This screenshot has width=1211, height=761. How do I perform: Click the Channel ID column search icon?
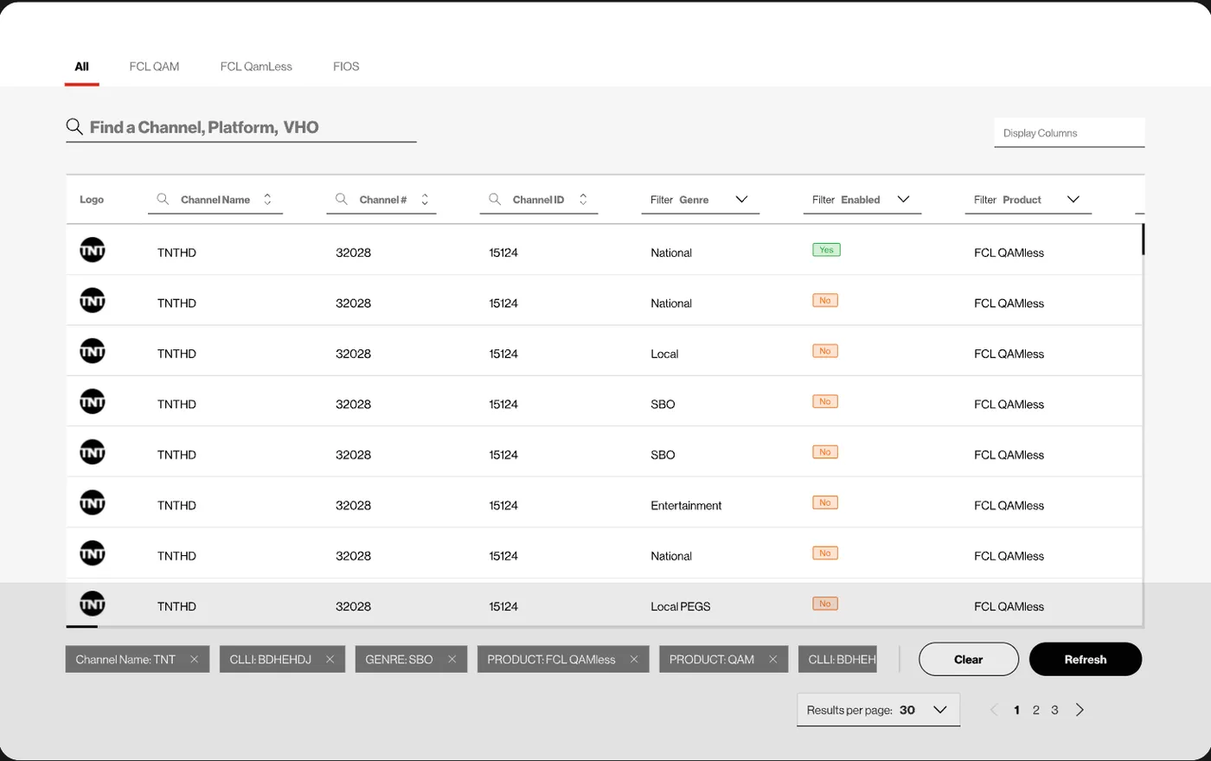point(495,200)
